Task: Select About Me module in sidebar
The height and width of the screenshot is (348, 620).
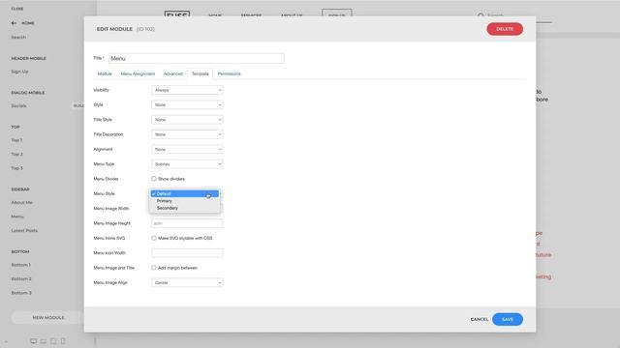Action: [x=21, y=202]
